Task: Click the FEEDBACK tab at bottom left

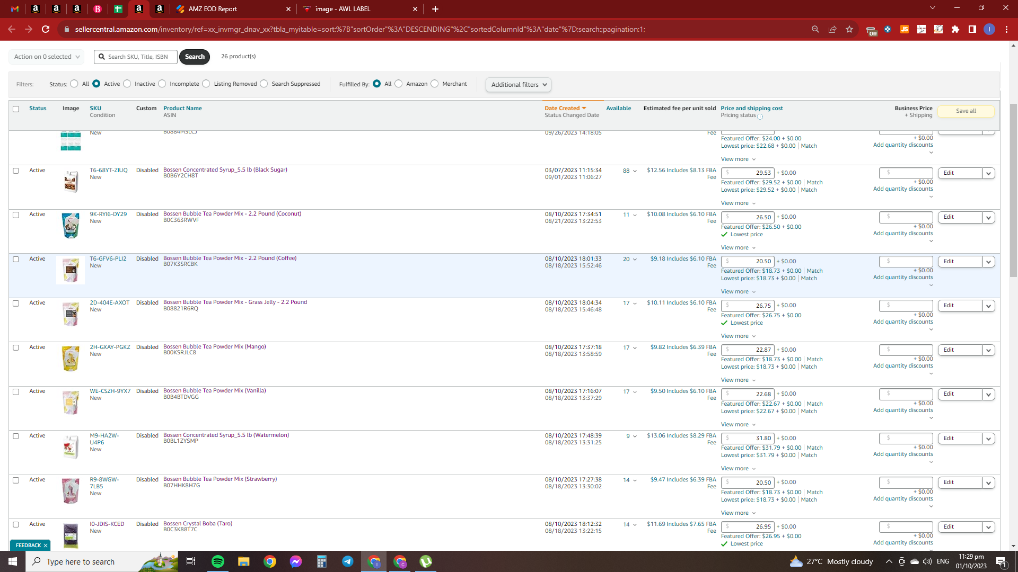Action: 31,545
